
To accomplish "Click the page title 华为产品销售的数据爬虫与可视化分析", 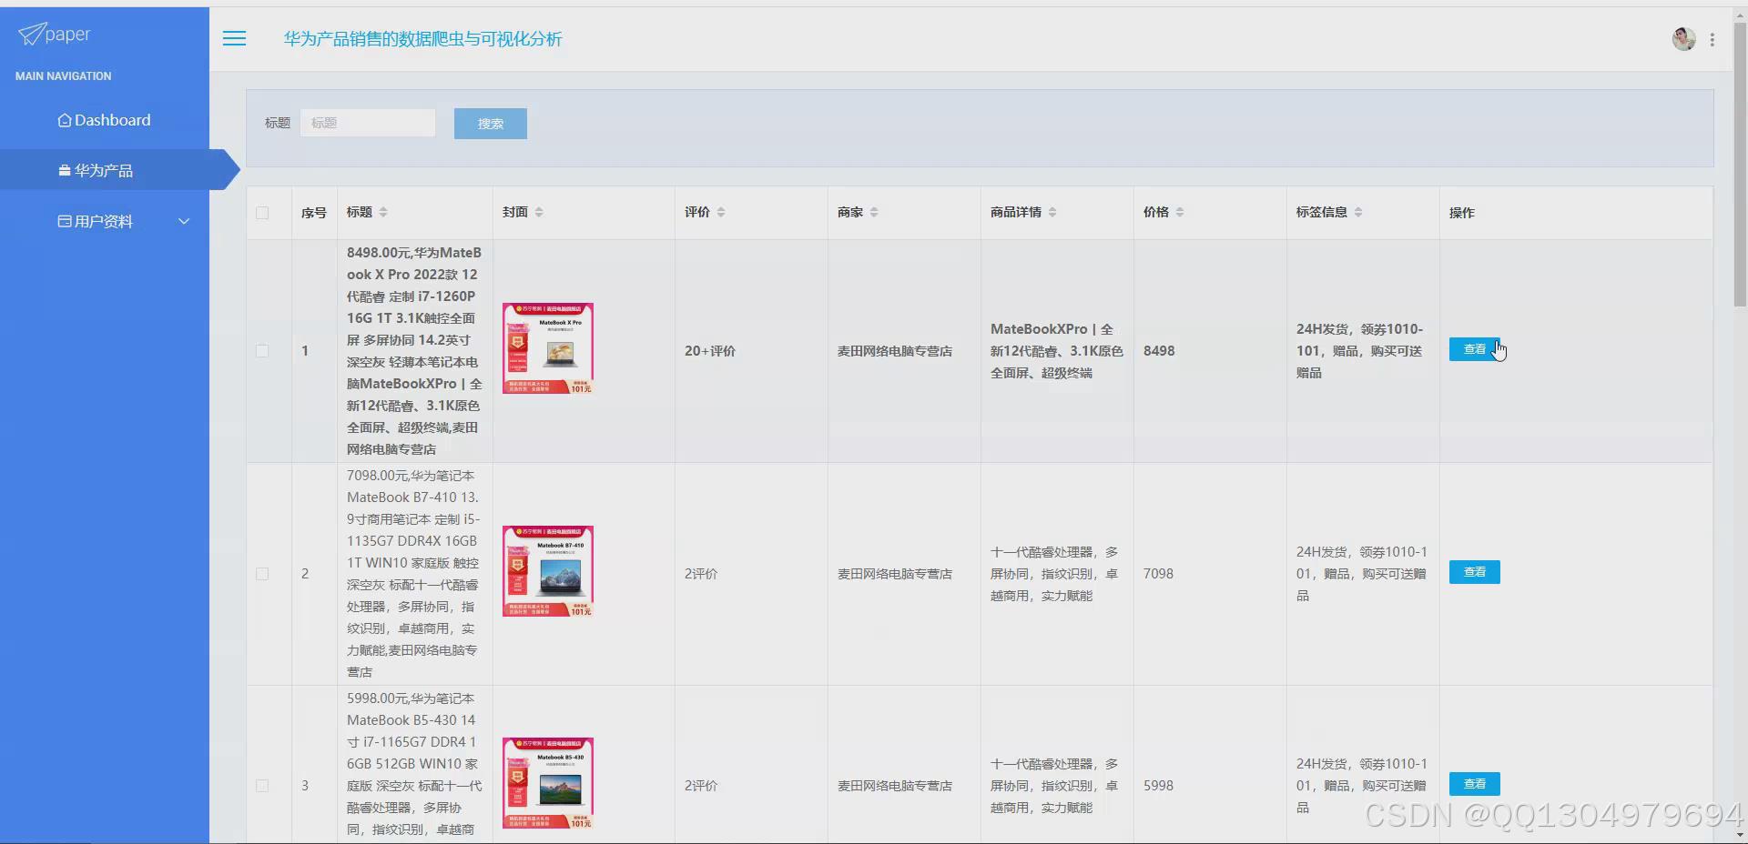I will [422, 39].
